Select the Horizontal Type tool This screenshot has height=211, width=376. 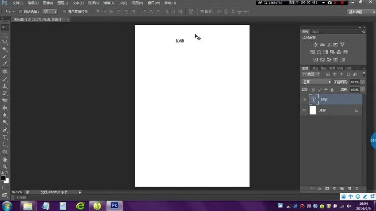point(5,137)
